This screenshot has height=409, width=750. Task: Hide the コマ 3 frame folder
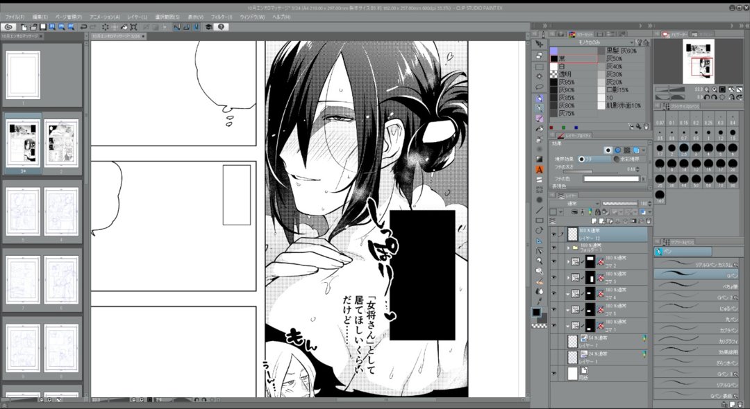pyautogui.click(x=553, y=277)
